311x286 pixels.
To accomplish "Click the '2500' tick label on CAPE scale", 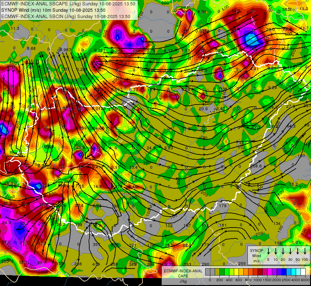I will click(x=286, y=280).
